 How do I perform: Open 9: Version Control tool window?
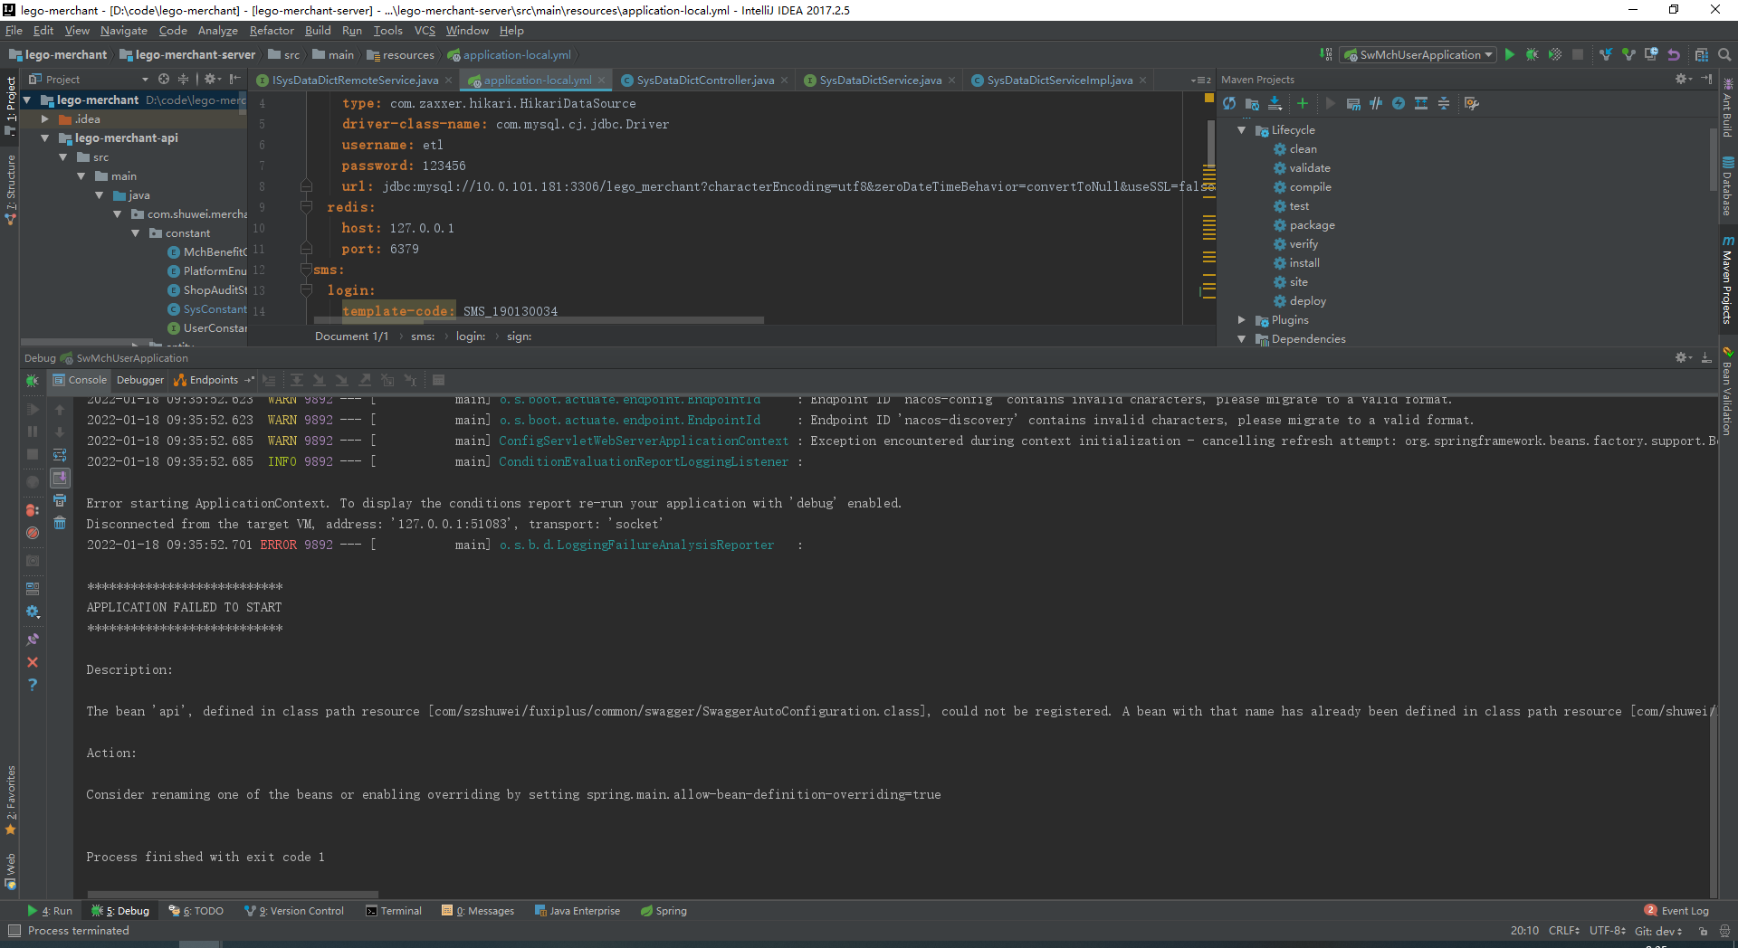[x=294, y=911]
